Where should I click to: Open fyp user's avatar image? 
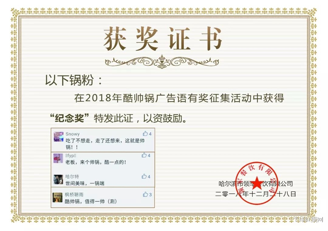coord(58,158)
